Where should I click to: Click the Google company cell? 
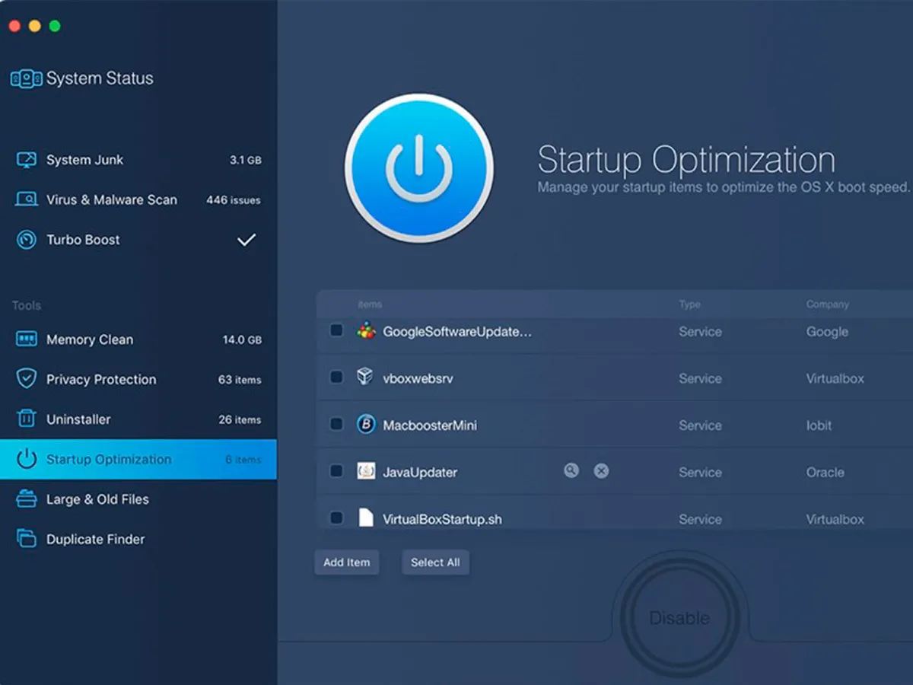(x=827, y=332)
